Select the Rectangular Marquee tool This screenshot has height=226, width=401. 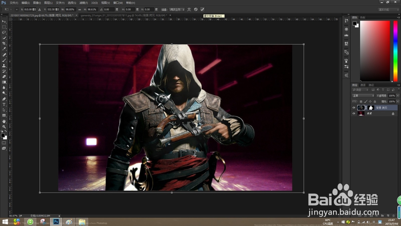4,27
